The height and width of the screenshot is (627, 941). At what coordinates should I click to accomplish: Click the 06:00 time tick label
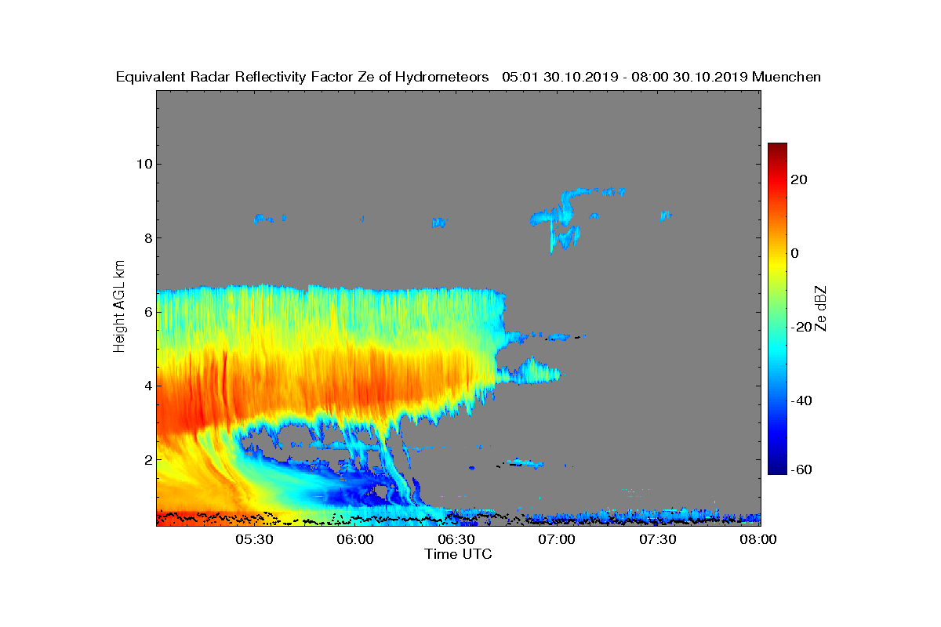(x=355, y=541)
